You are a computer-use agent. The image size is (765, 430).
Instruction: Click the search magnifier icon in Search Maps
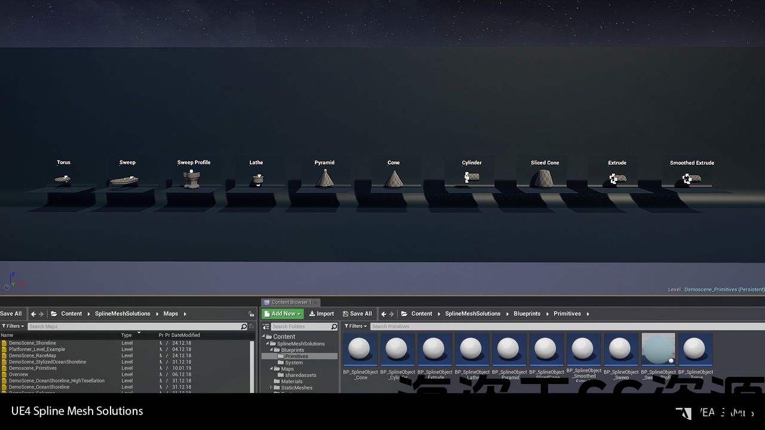[243, 327]
